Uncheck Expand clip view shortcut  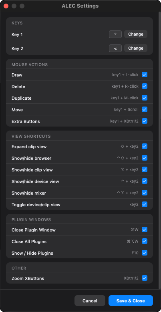click(x=145, y=147)
